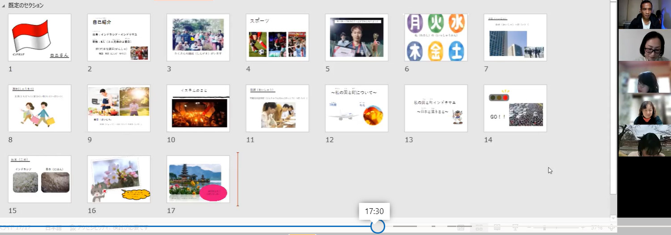
Task: Click the zoom in plus button
Action: pyautogui.click(x=583, y=227)
